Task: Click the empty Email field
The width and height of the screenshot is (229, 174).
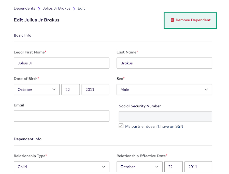Action: (62, 116)
